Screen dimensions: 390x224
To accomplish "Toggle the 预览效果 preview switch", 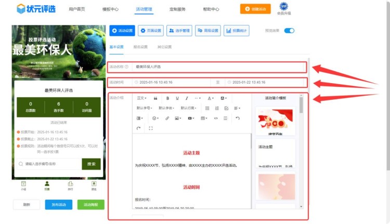I will (289, 31).
